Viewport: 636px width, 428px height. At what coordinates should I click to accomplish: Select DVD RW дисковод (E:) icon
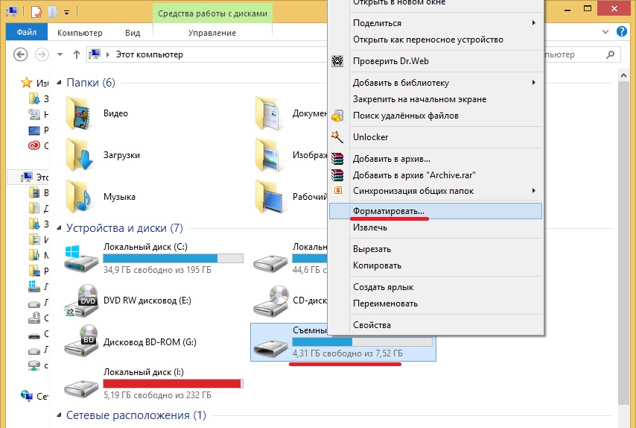coord(81,300)
